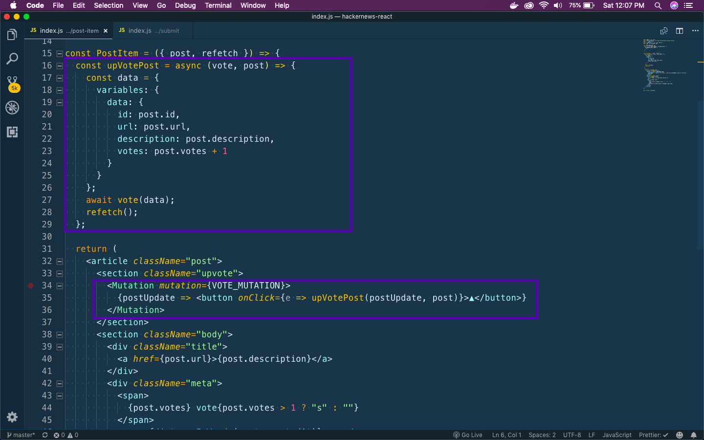This screenshot has width=704, height=440.
Task: Open the View menu
Action: click(140, 5)
